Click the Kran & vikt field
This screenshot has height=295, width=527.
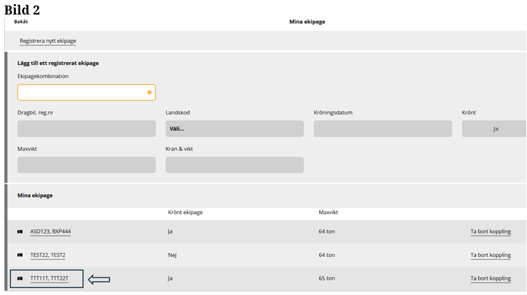(x=234, y=165)
